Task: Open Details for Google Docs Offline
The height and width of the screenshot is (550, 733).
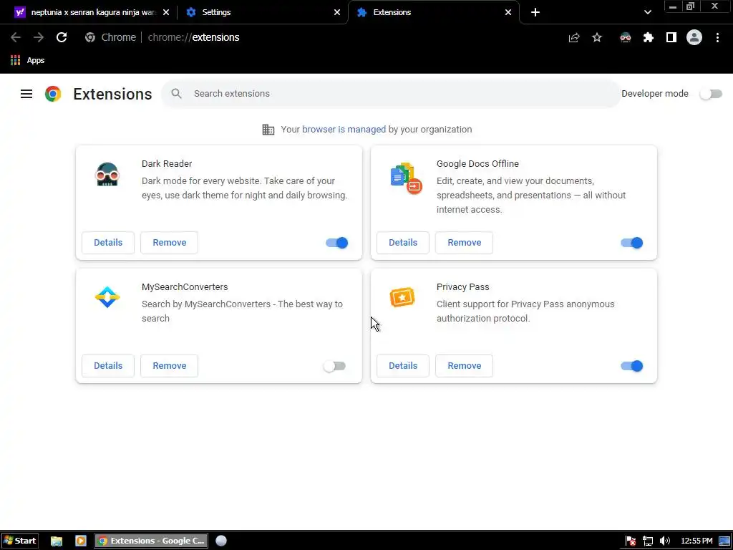Action: click(403, 243)
